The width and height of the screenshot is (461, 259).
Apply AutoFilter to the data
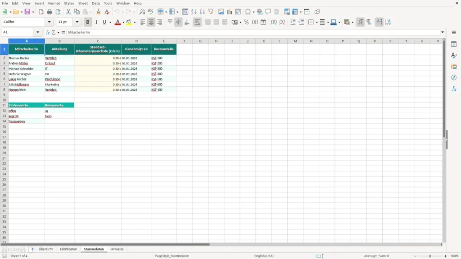click(x=211, y=12)
